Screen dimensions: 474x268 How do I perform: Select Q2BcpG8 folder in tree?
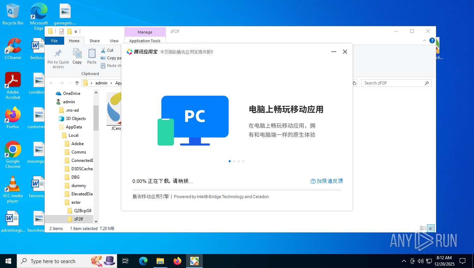click(x=83, y=211)
